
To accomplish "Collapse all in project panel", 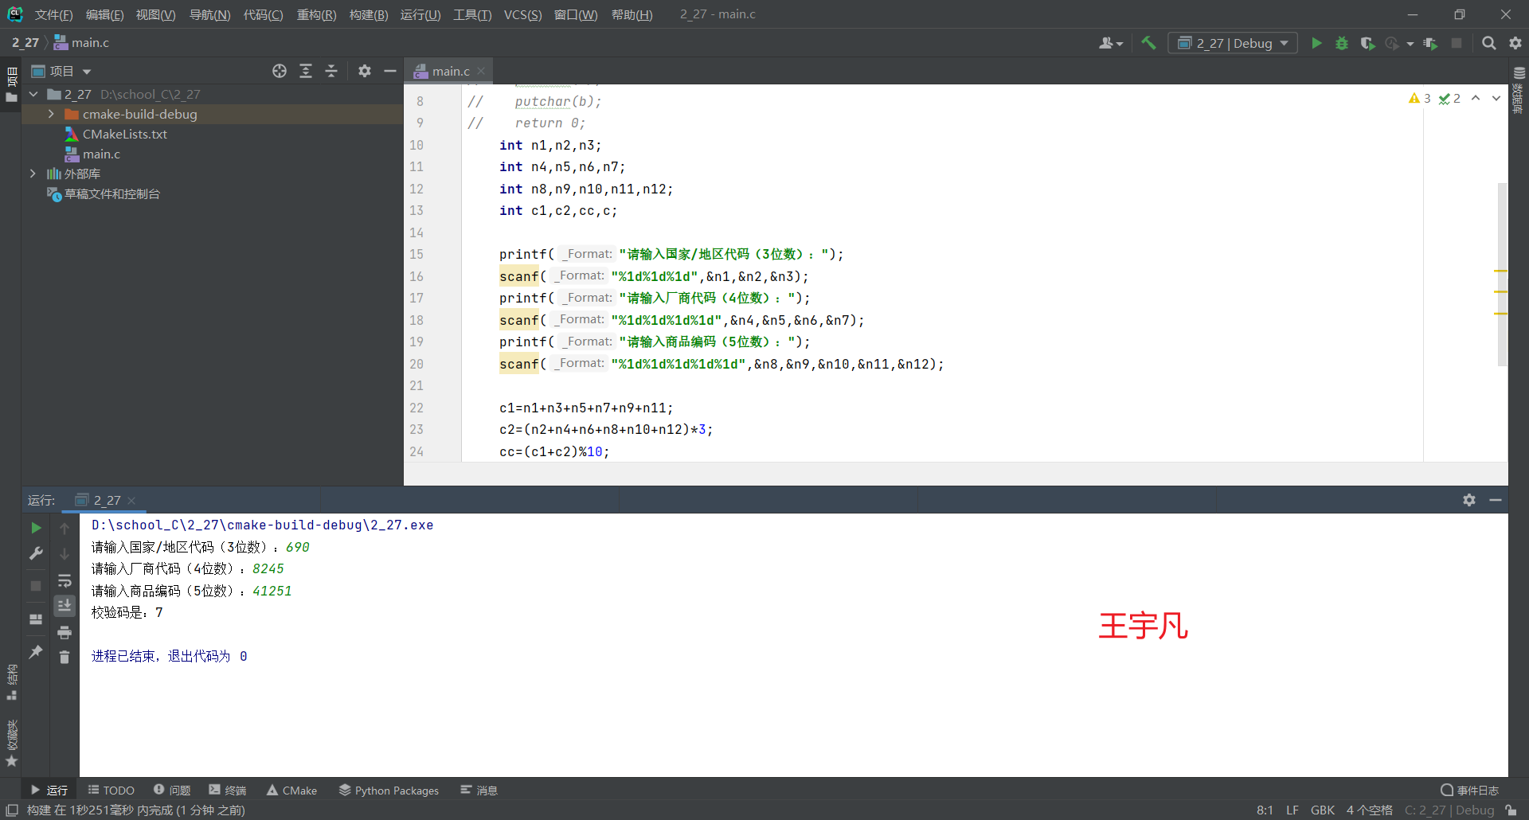I will (x=331, y=71).
